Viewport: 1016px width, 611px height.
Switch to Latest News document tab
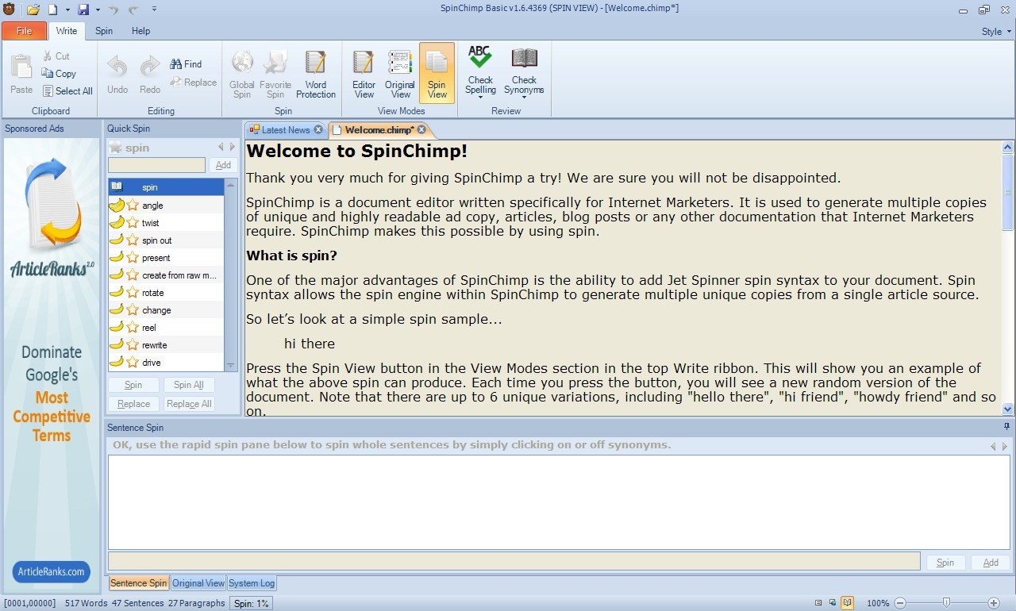(x=285, y=130)
